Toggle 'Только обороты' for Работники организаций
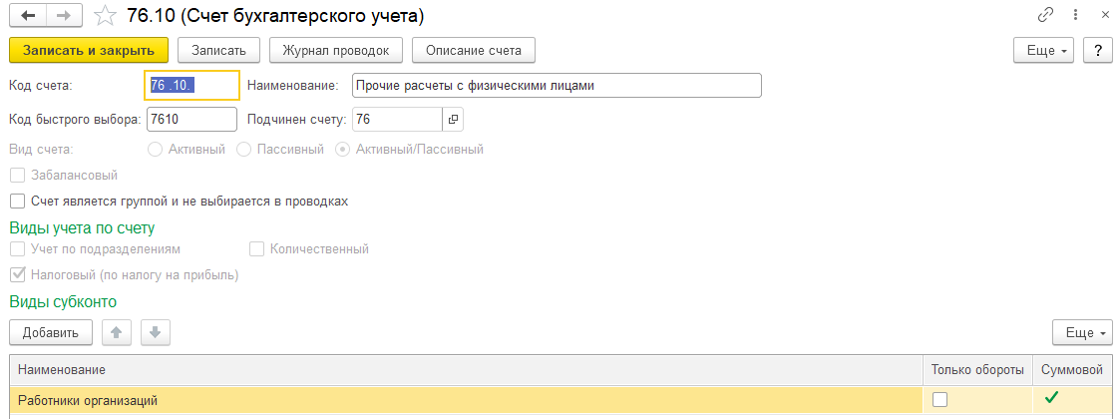Image resolution: width=1119 pixels, height=419 pixels. (939, 400)
